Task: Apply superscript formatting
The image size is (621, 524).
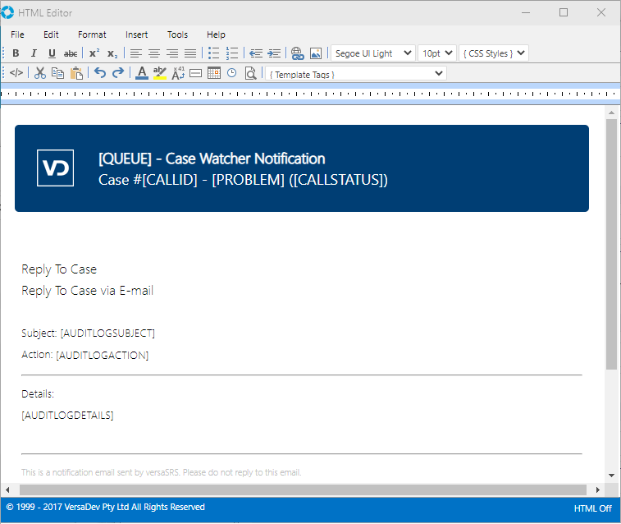Action: pos(94,53)
